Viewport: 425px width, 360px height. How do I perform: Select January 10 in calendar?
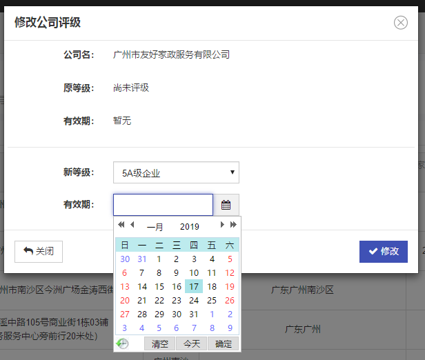click(x=194, y=273)
